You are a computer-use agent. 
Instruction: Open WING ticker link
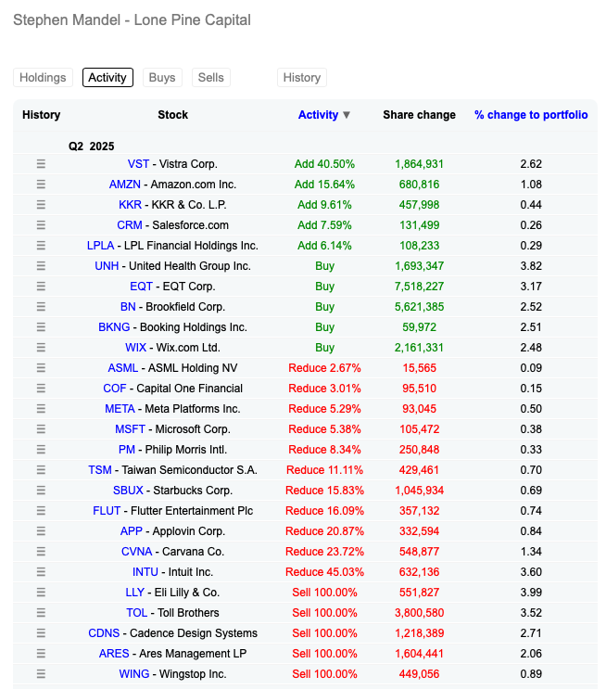(134, 674)
